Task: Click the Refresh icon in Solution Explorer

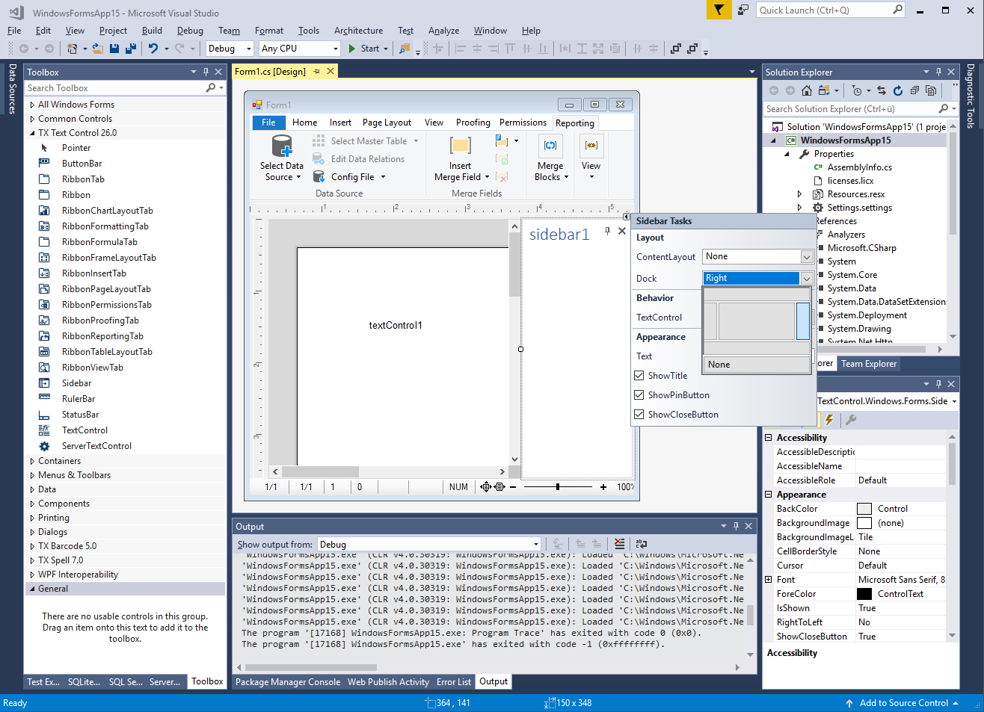Action: (897, 90)
